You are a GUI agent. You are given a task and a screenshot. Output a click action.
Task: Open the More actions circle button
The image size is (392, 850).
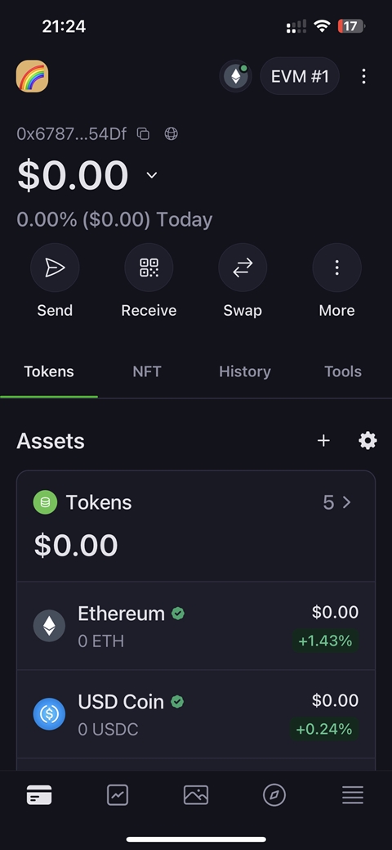(336, 268)
